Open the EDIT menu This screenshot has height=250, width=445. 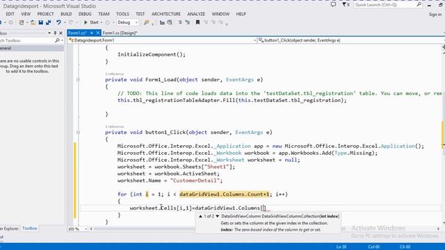[10, 14]
